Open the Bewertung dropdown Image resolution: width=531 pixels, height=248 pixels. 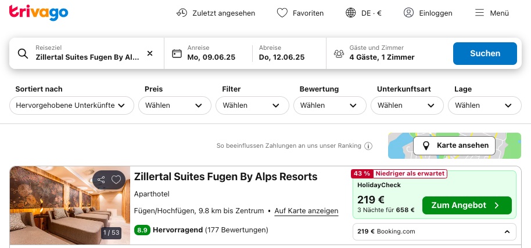click(330, 105)
